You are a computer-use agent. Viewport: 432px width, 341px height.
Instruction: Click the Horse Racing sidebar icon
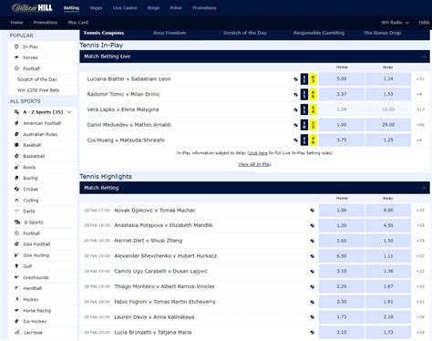click(x=16, y=310)
